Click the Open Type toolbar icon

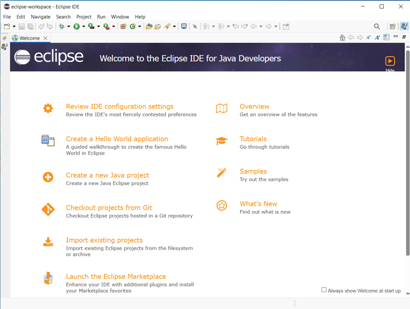pos(149,26)
